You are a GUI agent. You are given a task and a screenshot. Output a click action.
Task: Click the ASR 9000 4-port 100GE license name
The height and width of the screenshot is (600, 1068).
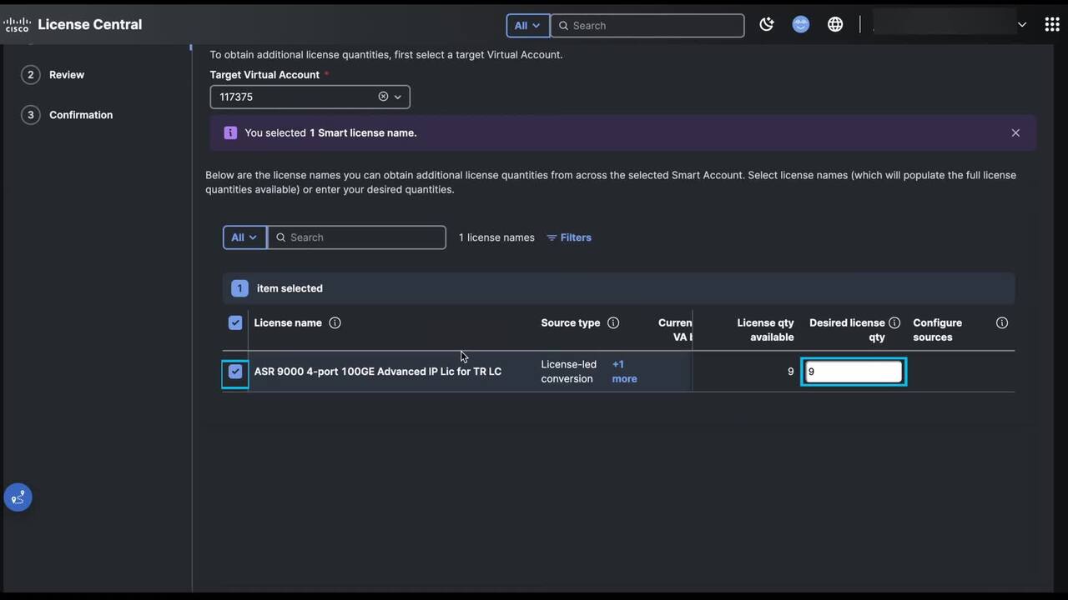[x=378, y=372]
